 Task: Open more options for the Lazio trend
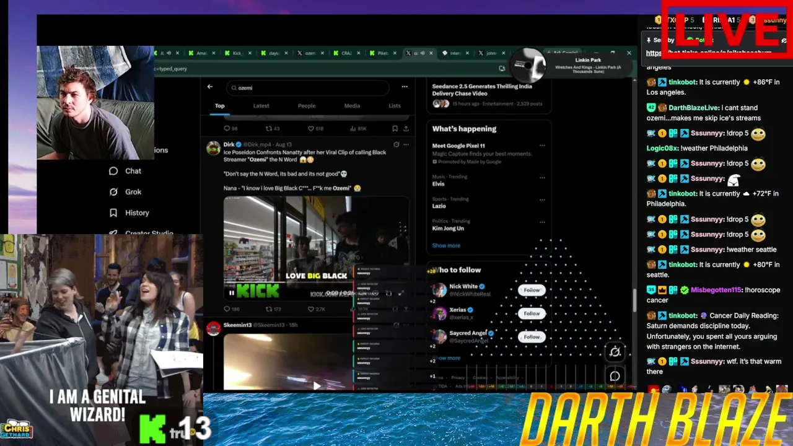pyautogui.click(x=542, y=200)
